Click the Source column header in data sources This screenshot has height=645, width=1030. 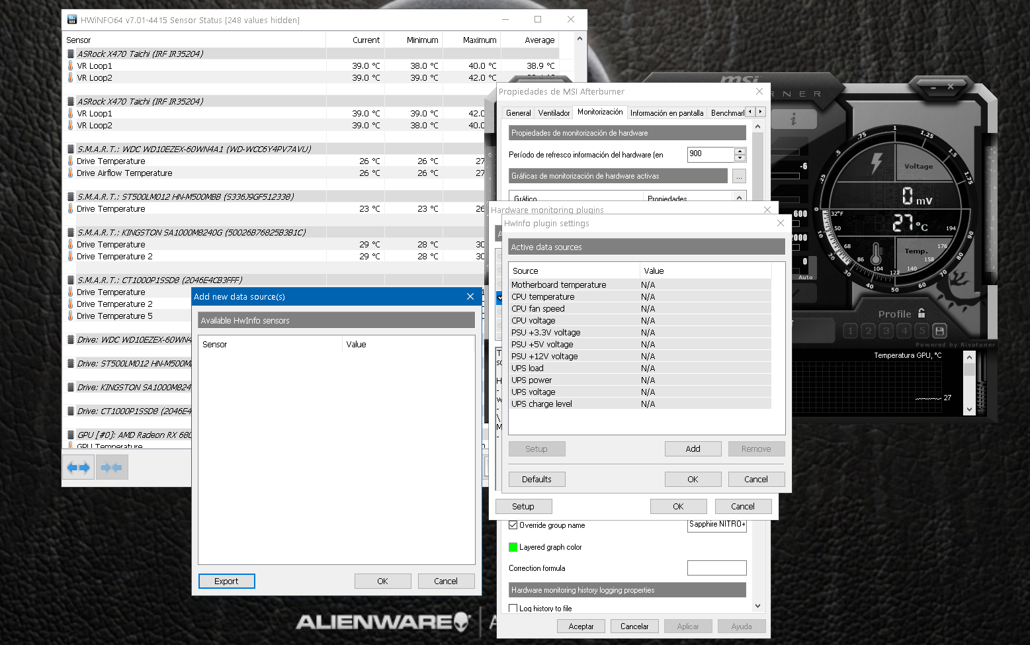574,271
